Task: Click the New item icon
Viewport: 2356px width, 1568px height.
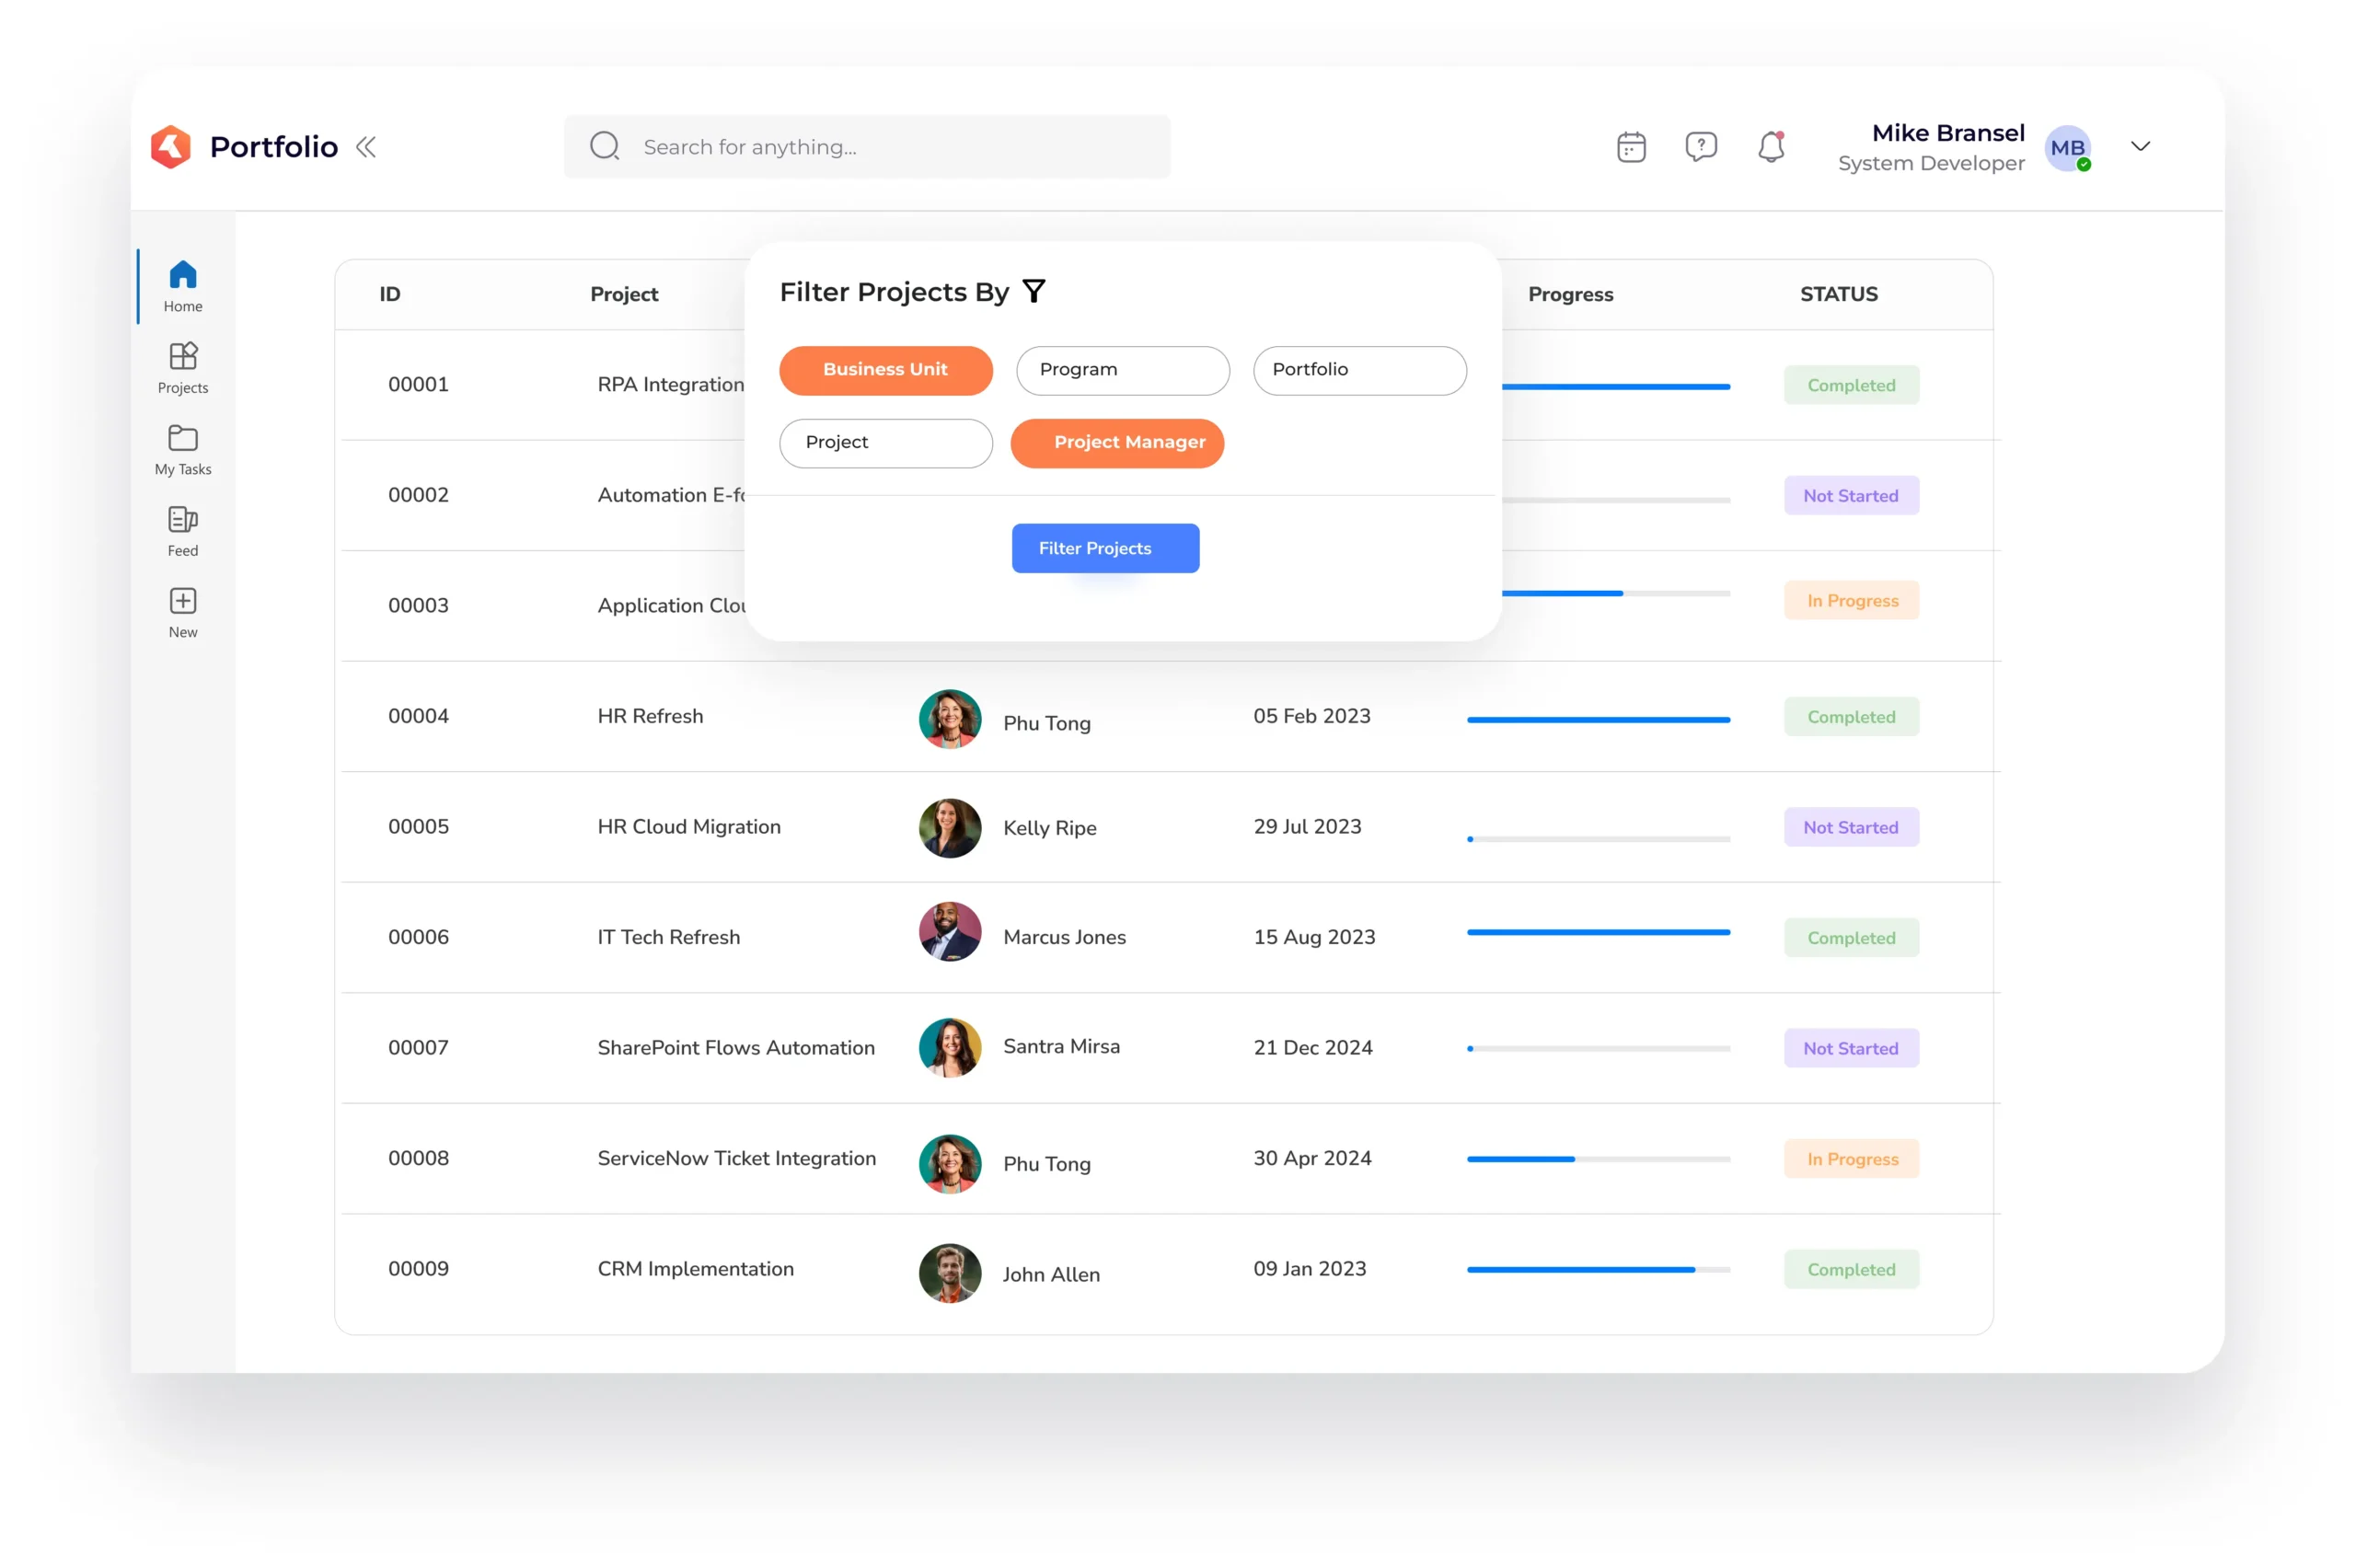Action: (180, 602)
